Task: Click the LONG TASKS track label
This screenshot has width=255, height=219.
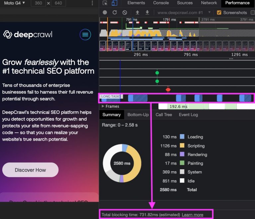Action: [x=111, y=96]
